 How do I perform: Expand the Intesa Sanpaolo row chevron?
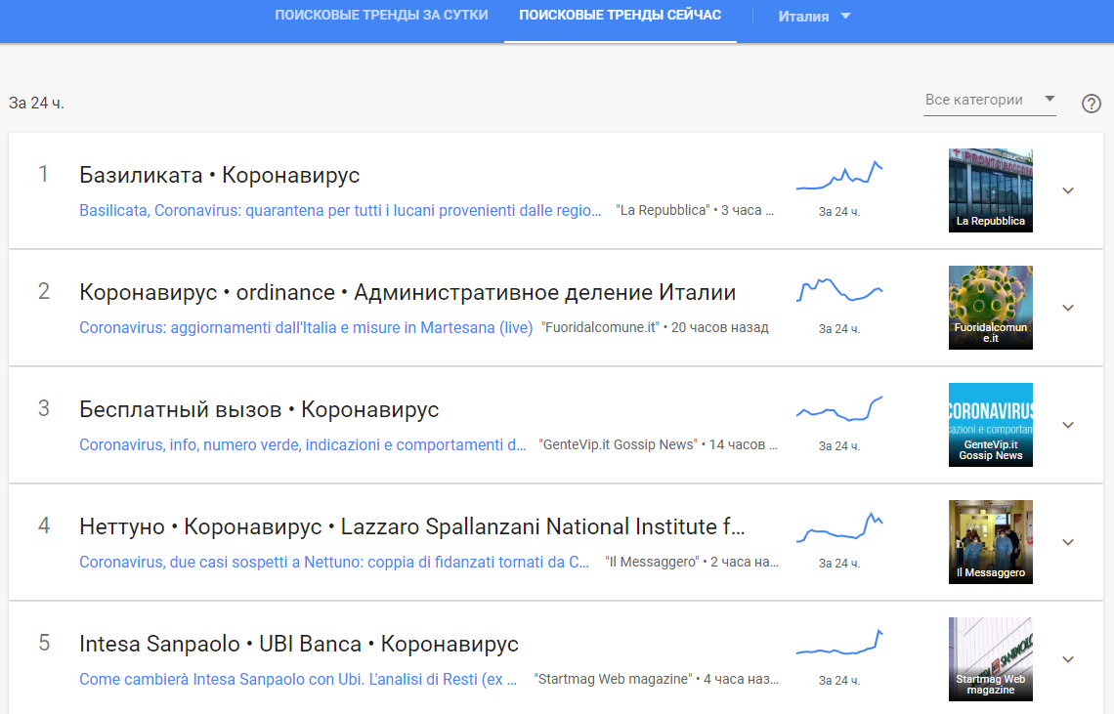pos(1067,659)
